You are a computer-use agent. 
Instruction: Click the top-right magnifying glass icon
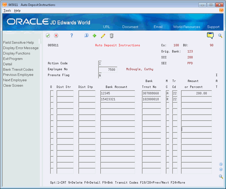click(x=220, y=35)
